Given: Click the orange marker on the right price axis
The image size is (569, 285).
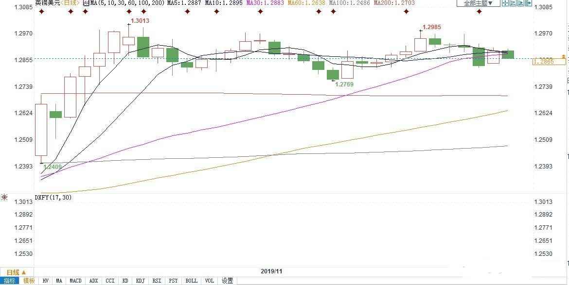Looking at the screenshot, I should coord(564,57).
